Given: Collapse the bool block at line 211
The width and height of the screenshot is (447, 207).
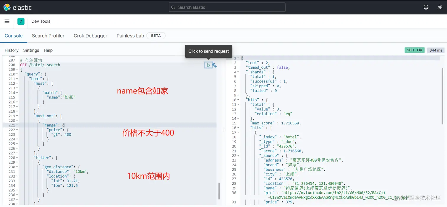Looking at the screenshot, I should click(x=17, y=79).
